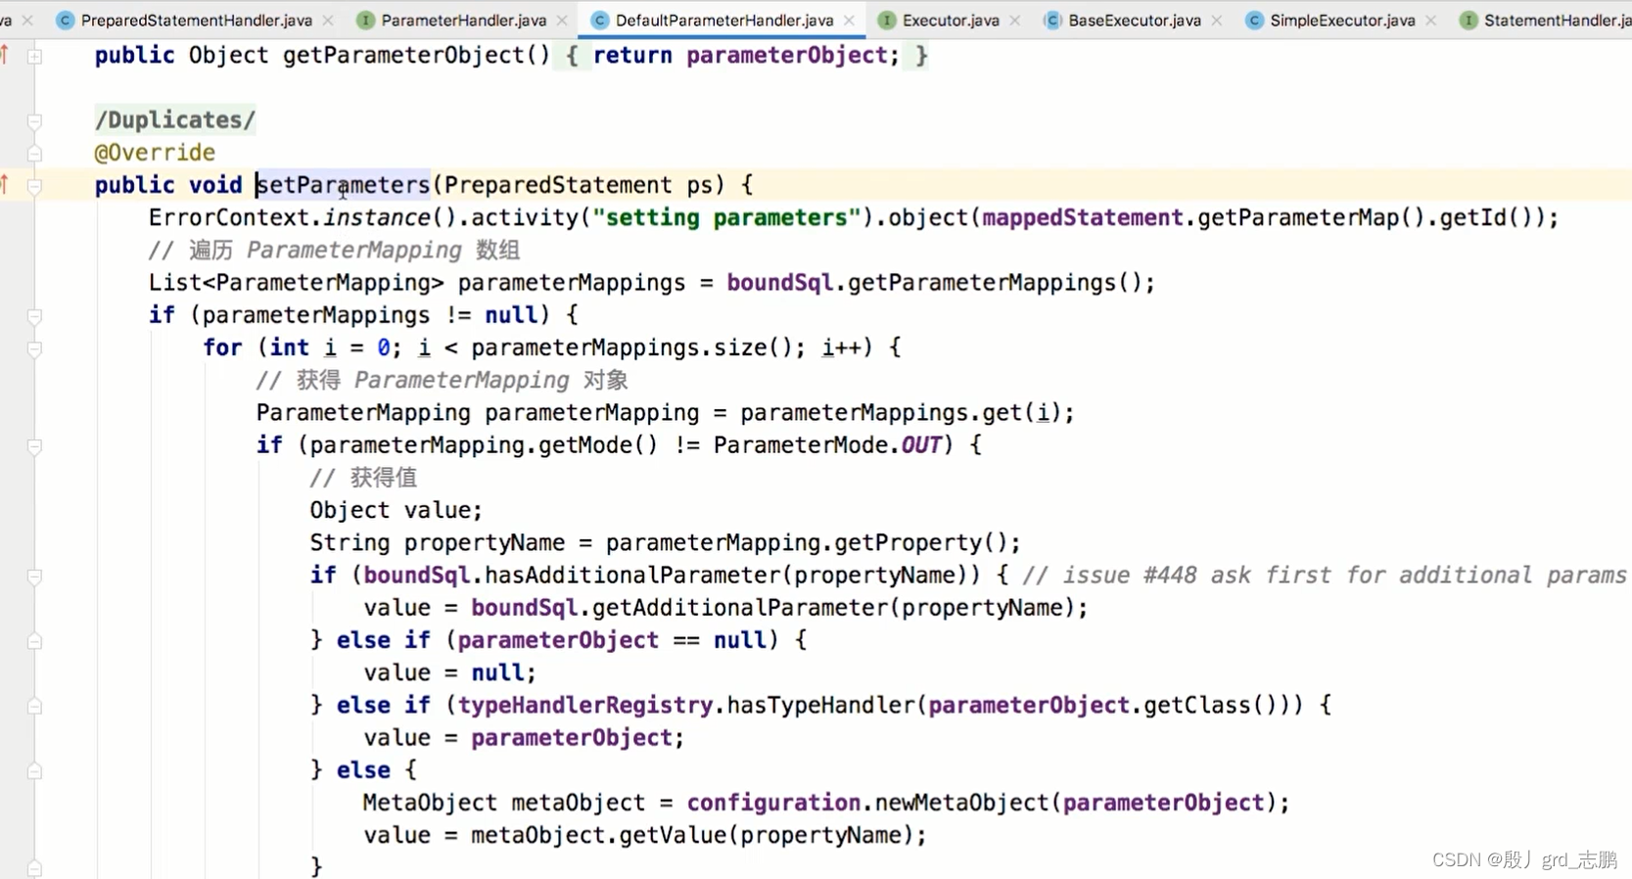Click the interface icon on StatementHandler tab

[1469, 20]
